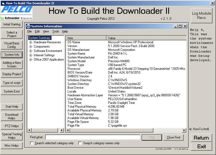
Task: Click the Misc Helps button
Action: coord(12,146)
